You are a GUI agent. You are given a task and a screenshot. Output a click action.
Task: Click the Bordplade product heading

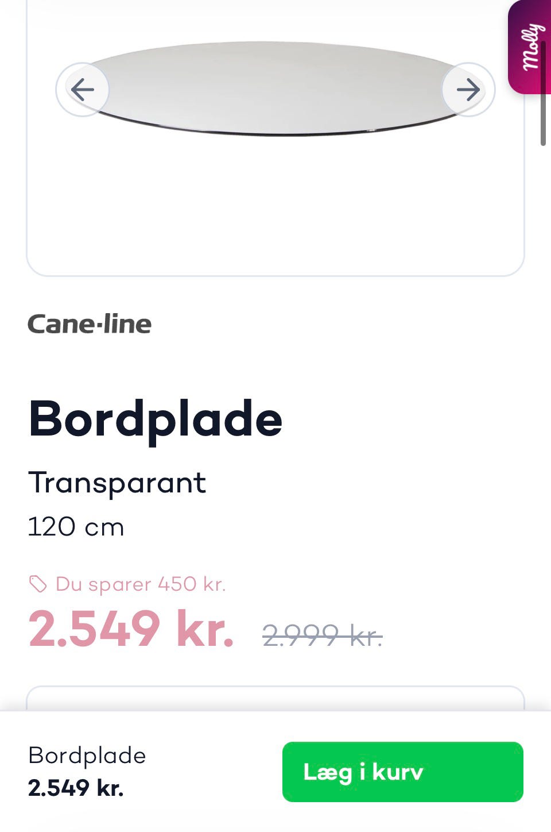tap(156, 419)
